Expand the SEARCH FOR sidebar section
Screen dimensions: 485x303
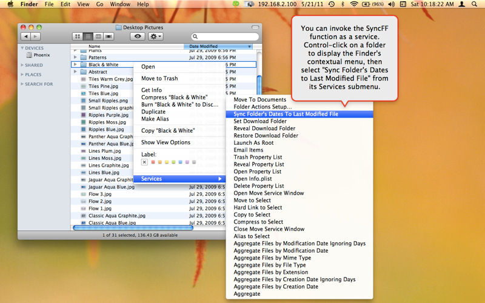pos(22,84)
